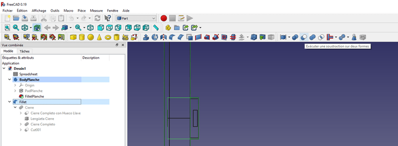Start recording a macro with red button
The image size is (398, 146).
tap(164, 18)
